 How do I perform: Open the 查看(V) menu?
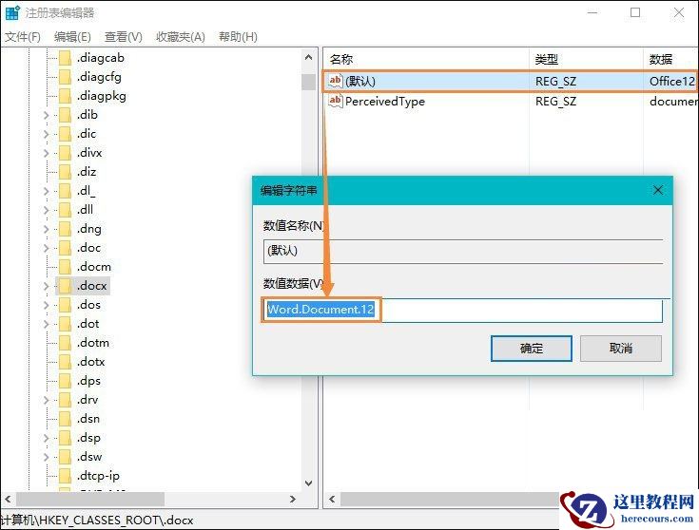(x=123, y=37)
